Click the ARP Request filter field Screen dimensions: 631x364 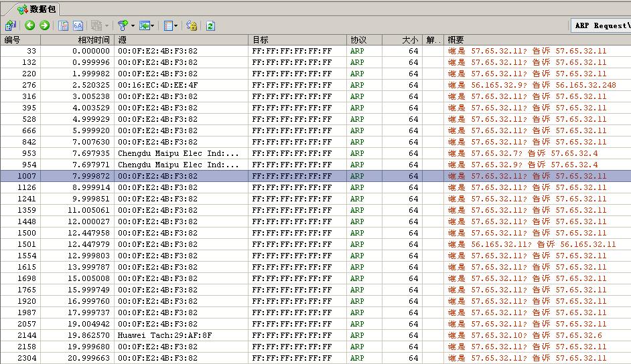click(x=601, y=25)
